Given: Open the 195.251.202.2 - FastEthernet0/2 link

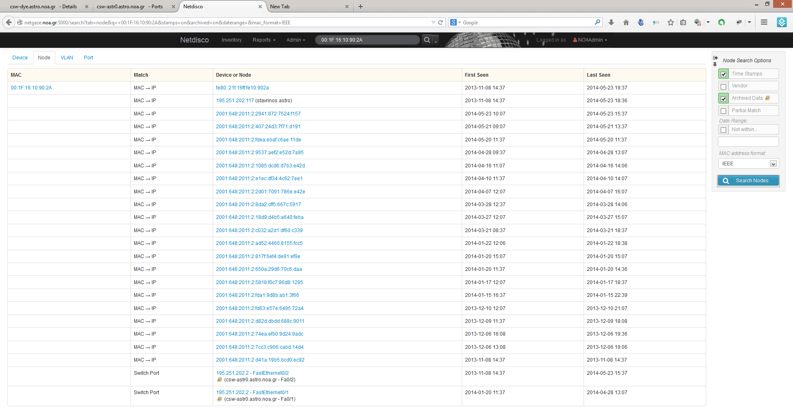Looking at the screenshot, I should coord(252,373).
